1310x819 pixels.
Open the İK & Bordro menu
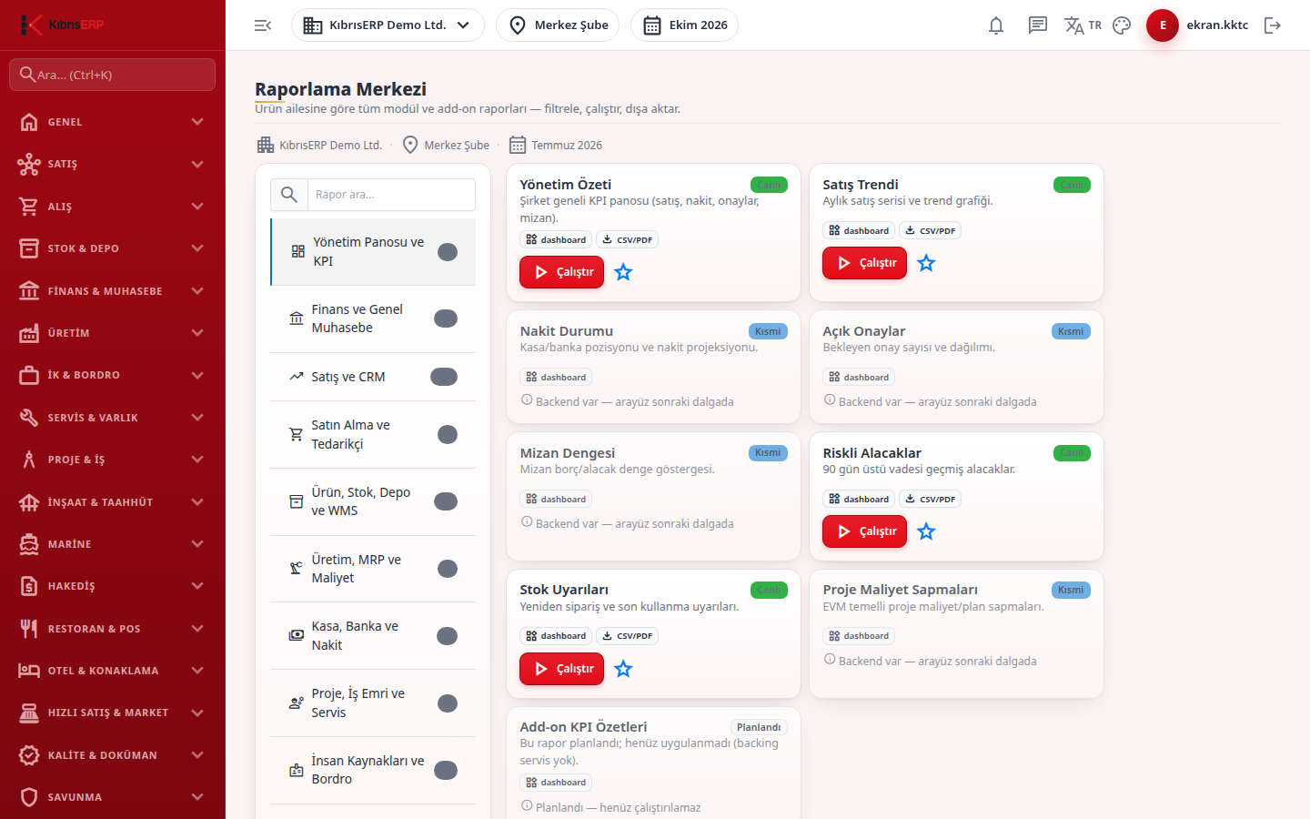click(x=113, y=375)
